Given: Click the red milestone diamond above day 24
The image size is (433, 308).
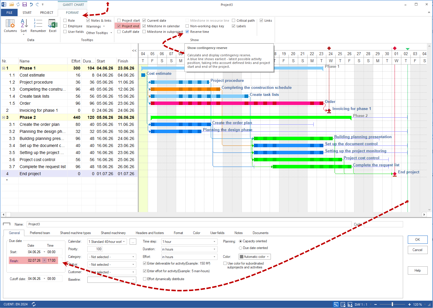Looking at the screenshot, I should tap(329, 48).
